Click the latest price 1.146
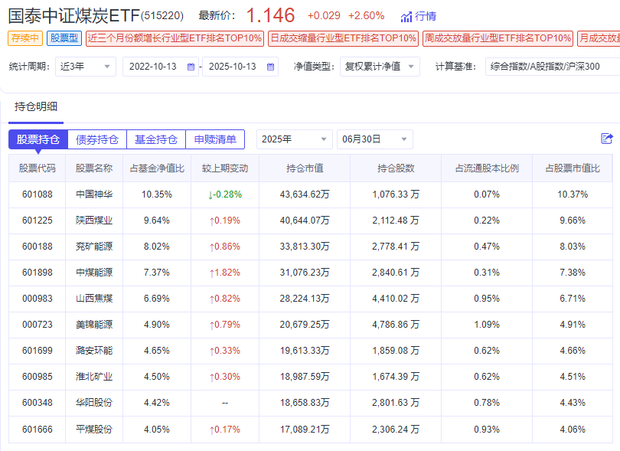 [x=271, y=16]
